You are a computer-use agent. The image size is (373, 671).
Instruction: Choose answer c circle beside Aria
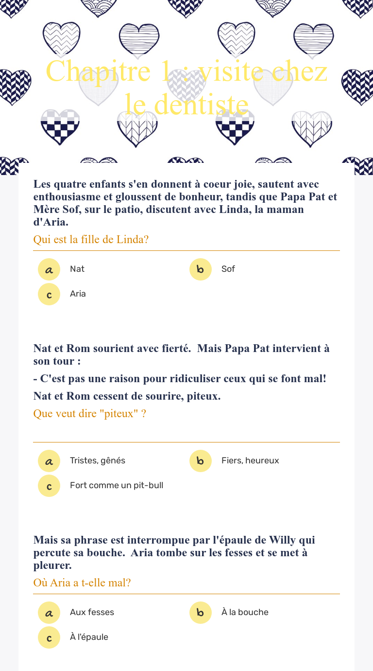click(x=49, y=294)
